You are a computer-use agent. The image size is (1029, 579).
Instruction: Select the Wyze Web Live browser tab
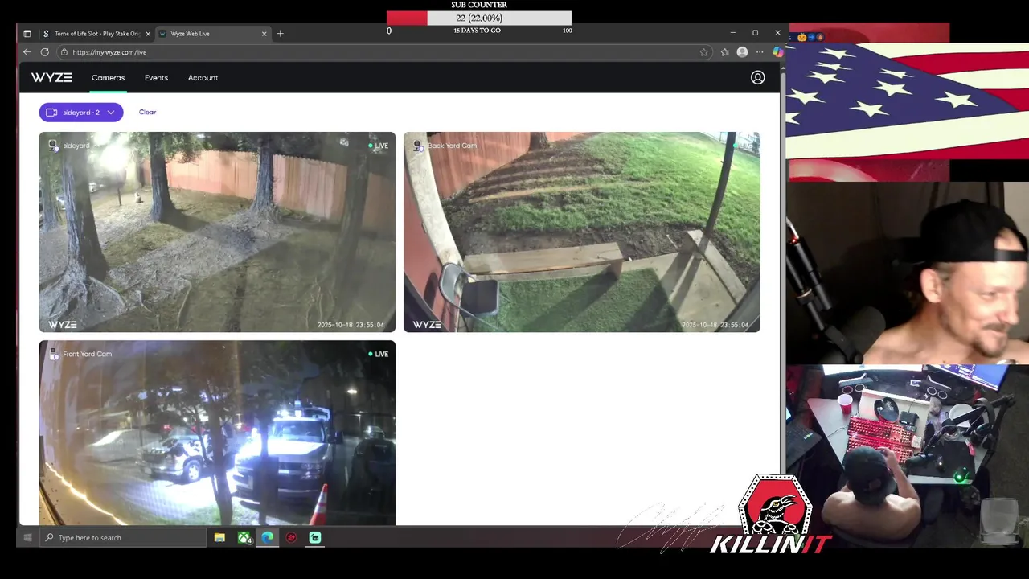(x=212, y=34)
